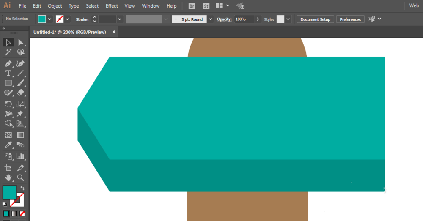Select the Artboard tool

coord(8,168)
